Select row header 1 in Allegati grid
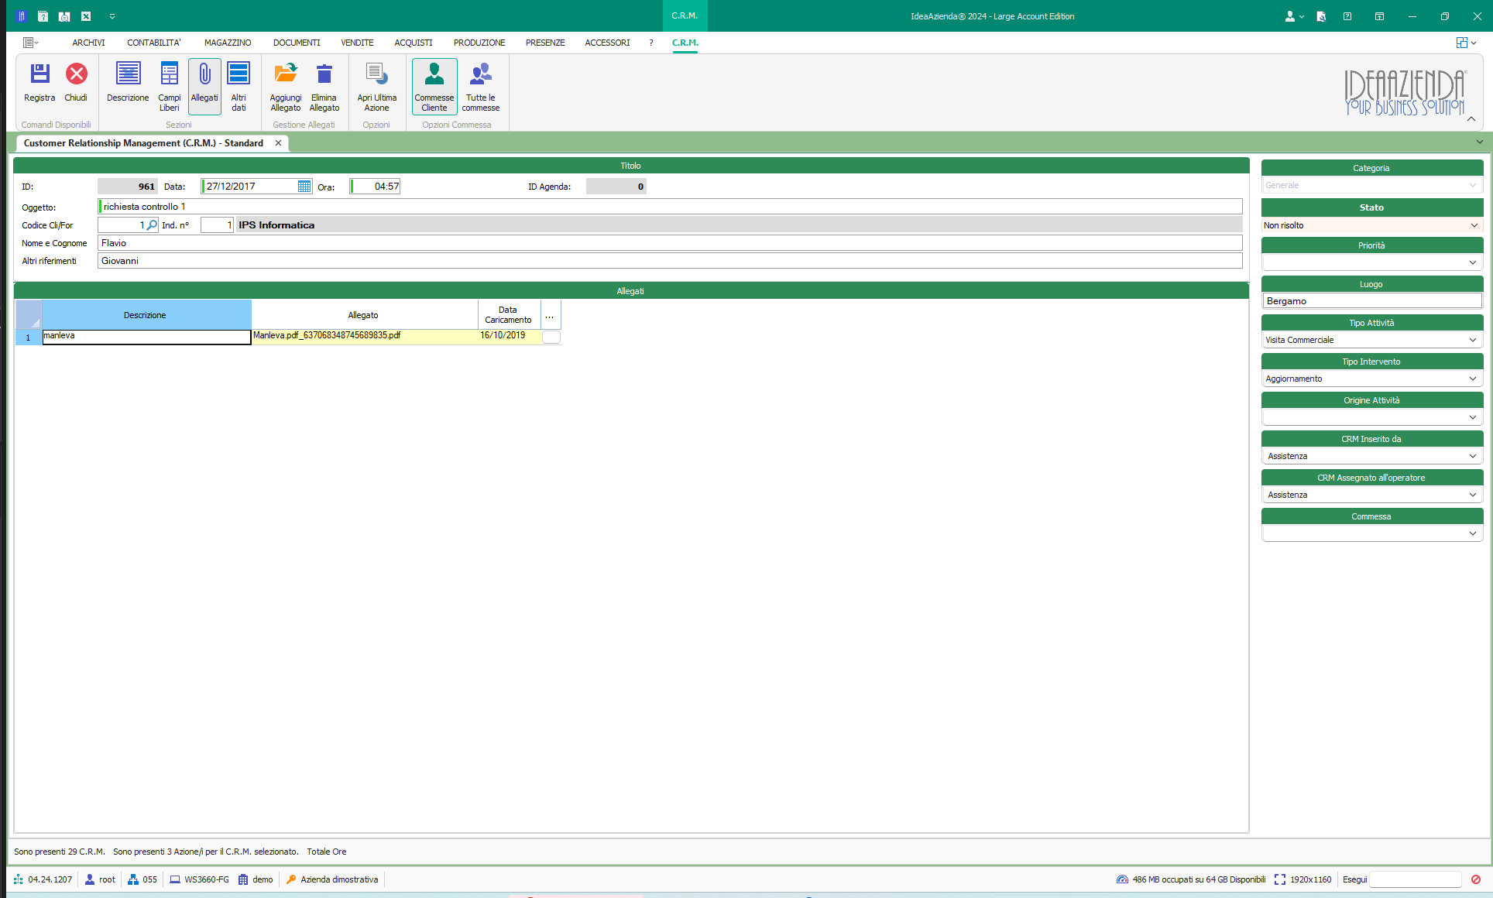The width and height of the screenshot is (1493, 898). (29, 337)
